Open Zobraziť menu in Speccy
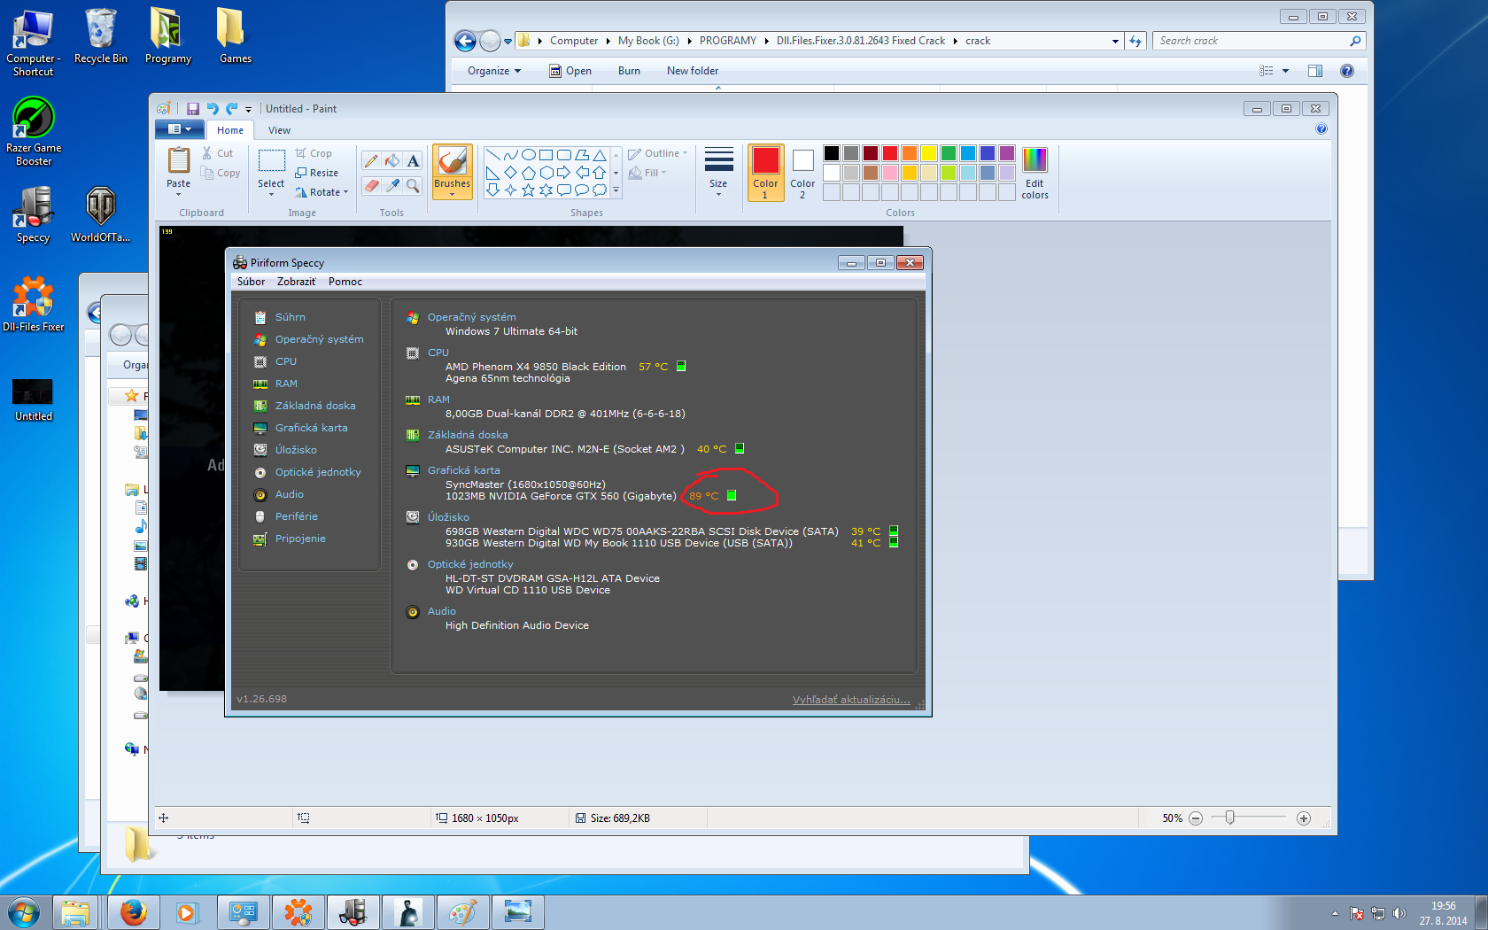 (297, 282)
